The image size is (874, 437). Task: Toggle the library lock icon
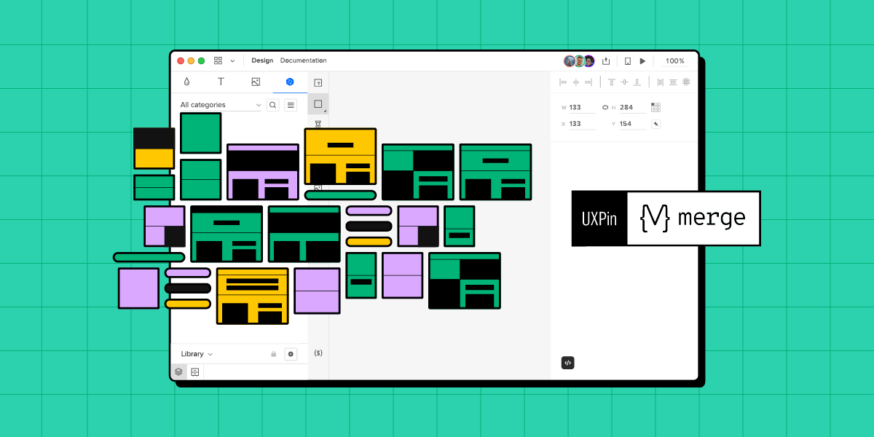tap(273, 353)
